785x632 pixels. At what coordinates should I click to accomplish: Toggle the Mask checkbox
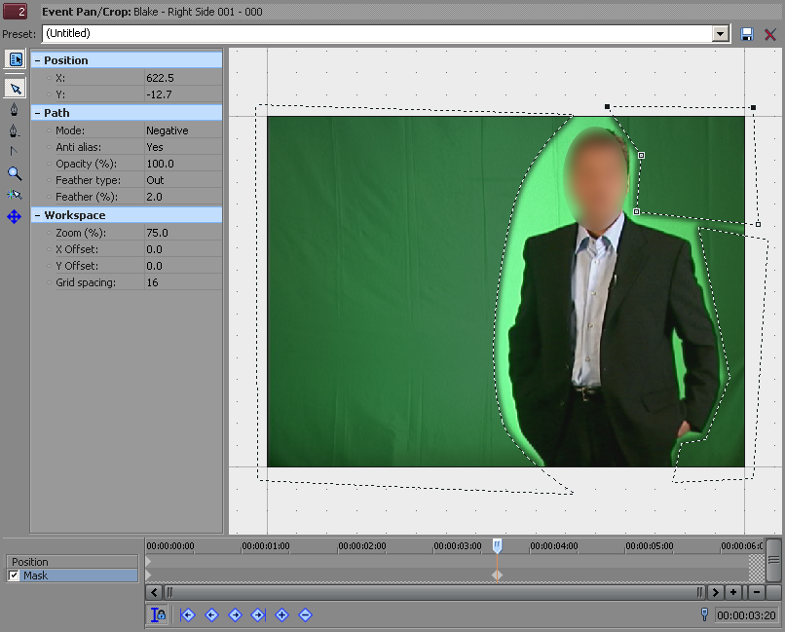coord(14,576)
